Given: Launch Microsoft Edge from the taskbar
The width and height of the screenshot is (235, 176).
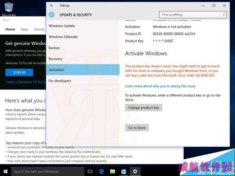Looking at the screenshot, I should [x=101, y=172].
